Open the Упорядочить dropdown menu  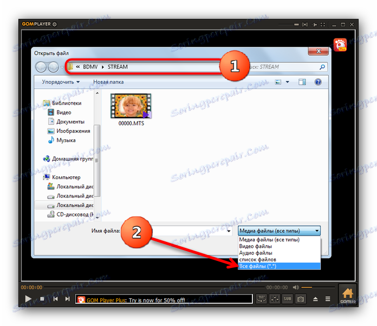coord(61,82)
